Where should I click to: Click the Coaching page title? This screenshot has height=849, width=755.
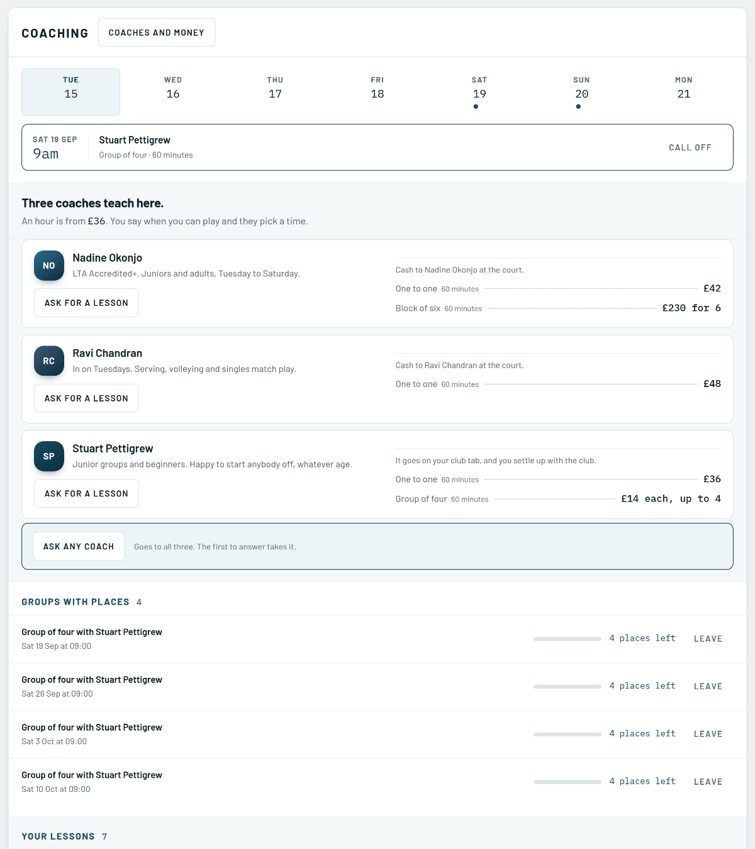55,33
